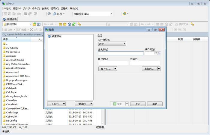
Task: Refresh the local directory with green arrows
Action: [74, 24]
